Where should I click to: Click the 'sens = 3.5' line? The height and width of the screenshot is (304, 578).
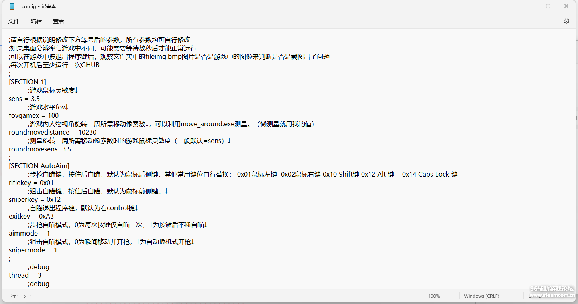(x=24, y=99)
